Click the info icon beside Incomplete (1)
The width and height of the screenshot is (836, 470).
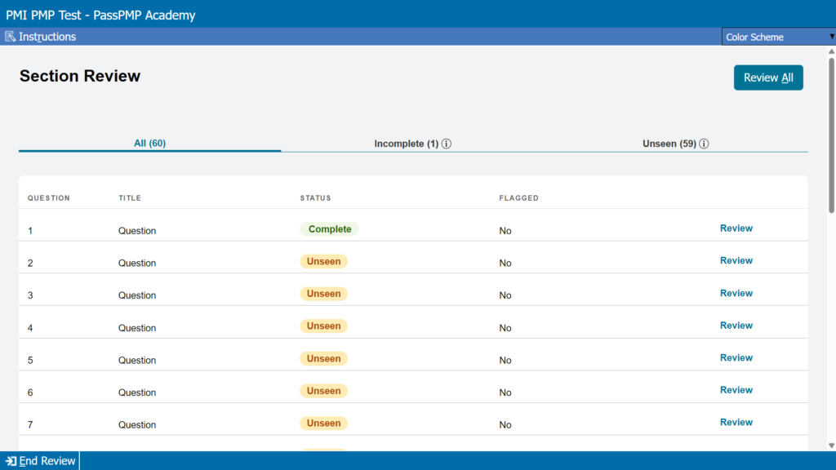coord(447,144)
